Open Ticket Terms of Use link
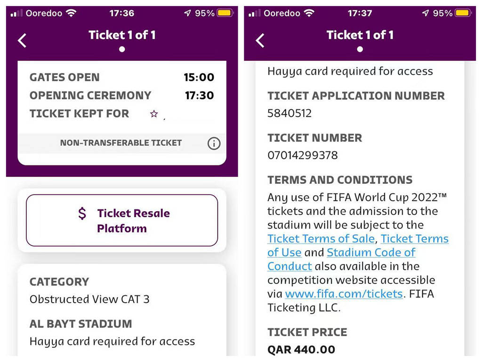 pyautogui.click(x=414, y=239)
